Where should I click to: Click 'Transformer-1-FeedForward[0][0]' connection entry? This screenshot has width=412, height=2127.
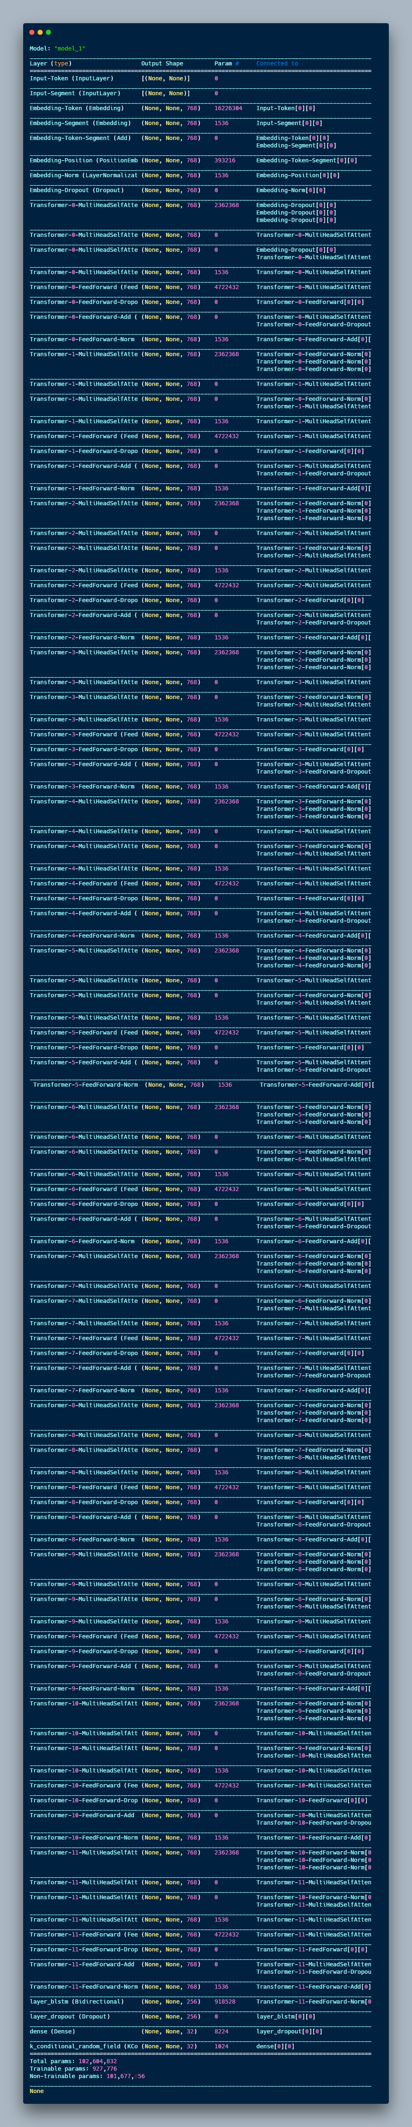pos(310,451)
